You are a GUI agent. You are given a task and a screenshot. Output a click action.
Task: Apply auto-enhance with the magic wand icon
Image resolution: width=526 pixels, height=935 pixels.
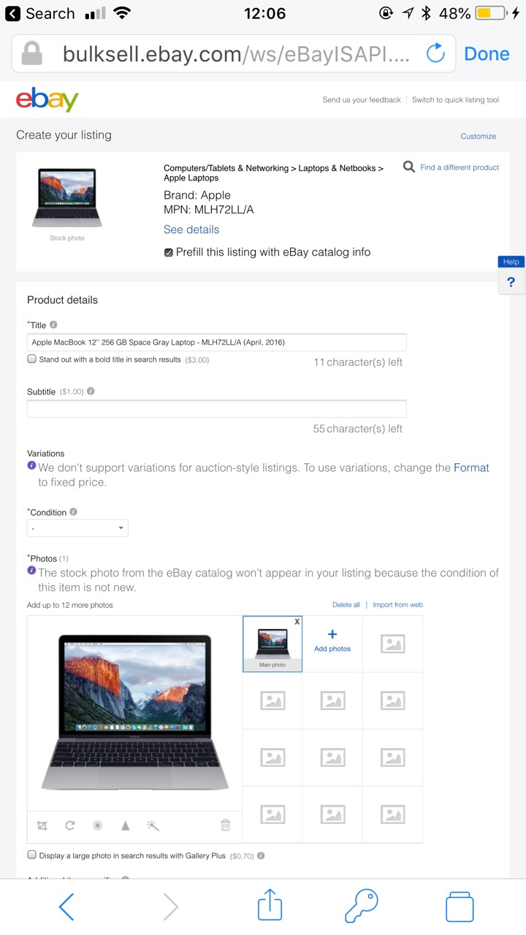tap(153, 825)
